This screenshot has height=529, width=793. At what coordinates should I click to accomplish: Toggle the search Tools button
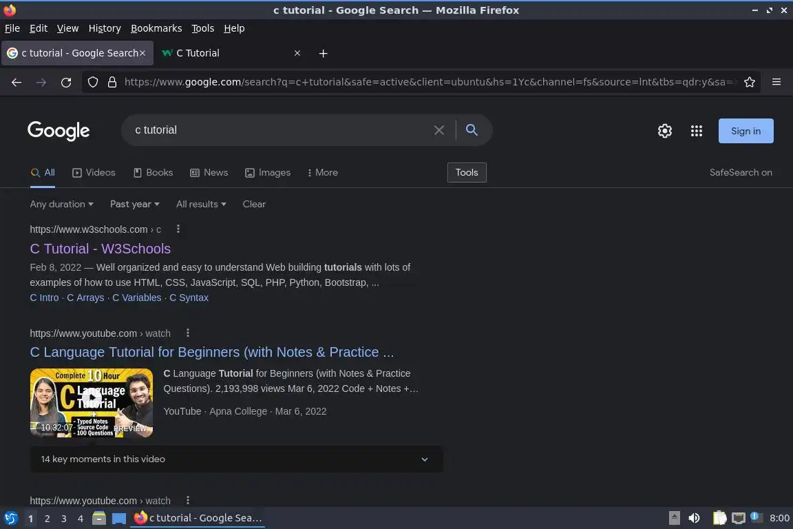(467, 173)
